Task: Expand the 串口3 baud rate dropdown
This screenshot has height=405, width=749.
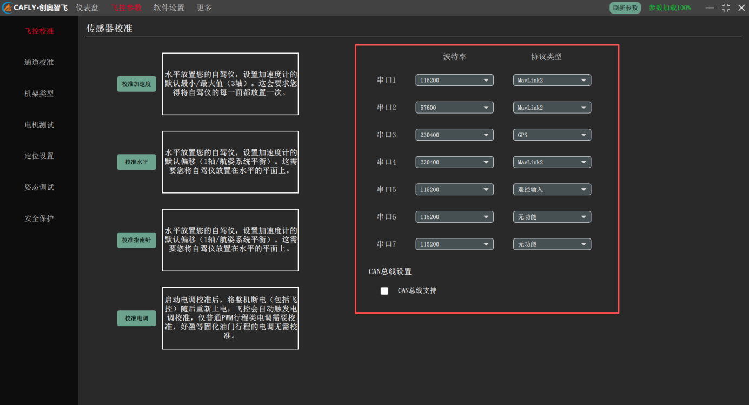Action: (454, 135)
